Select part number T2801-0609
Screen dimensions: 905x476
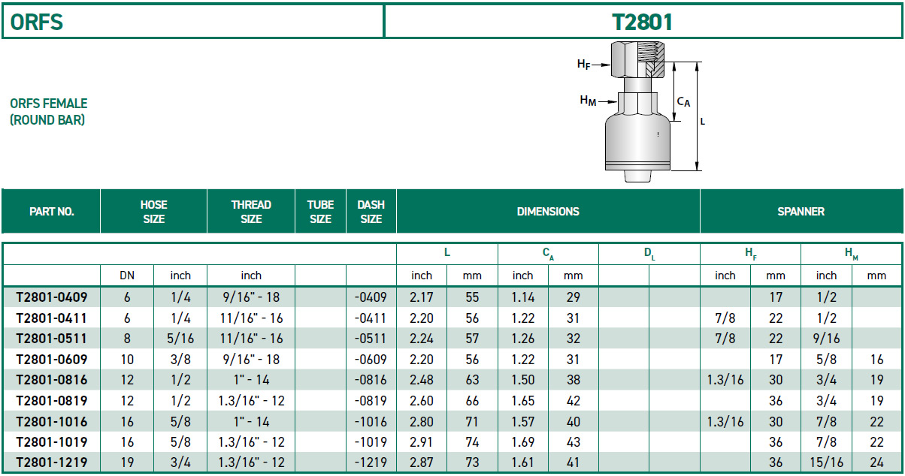[51, 360]
